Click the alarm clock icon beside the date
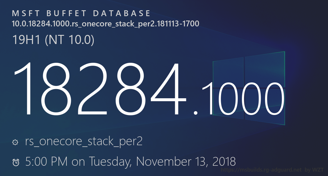328x176 pixels. [16, 162]
